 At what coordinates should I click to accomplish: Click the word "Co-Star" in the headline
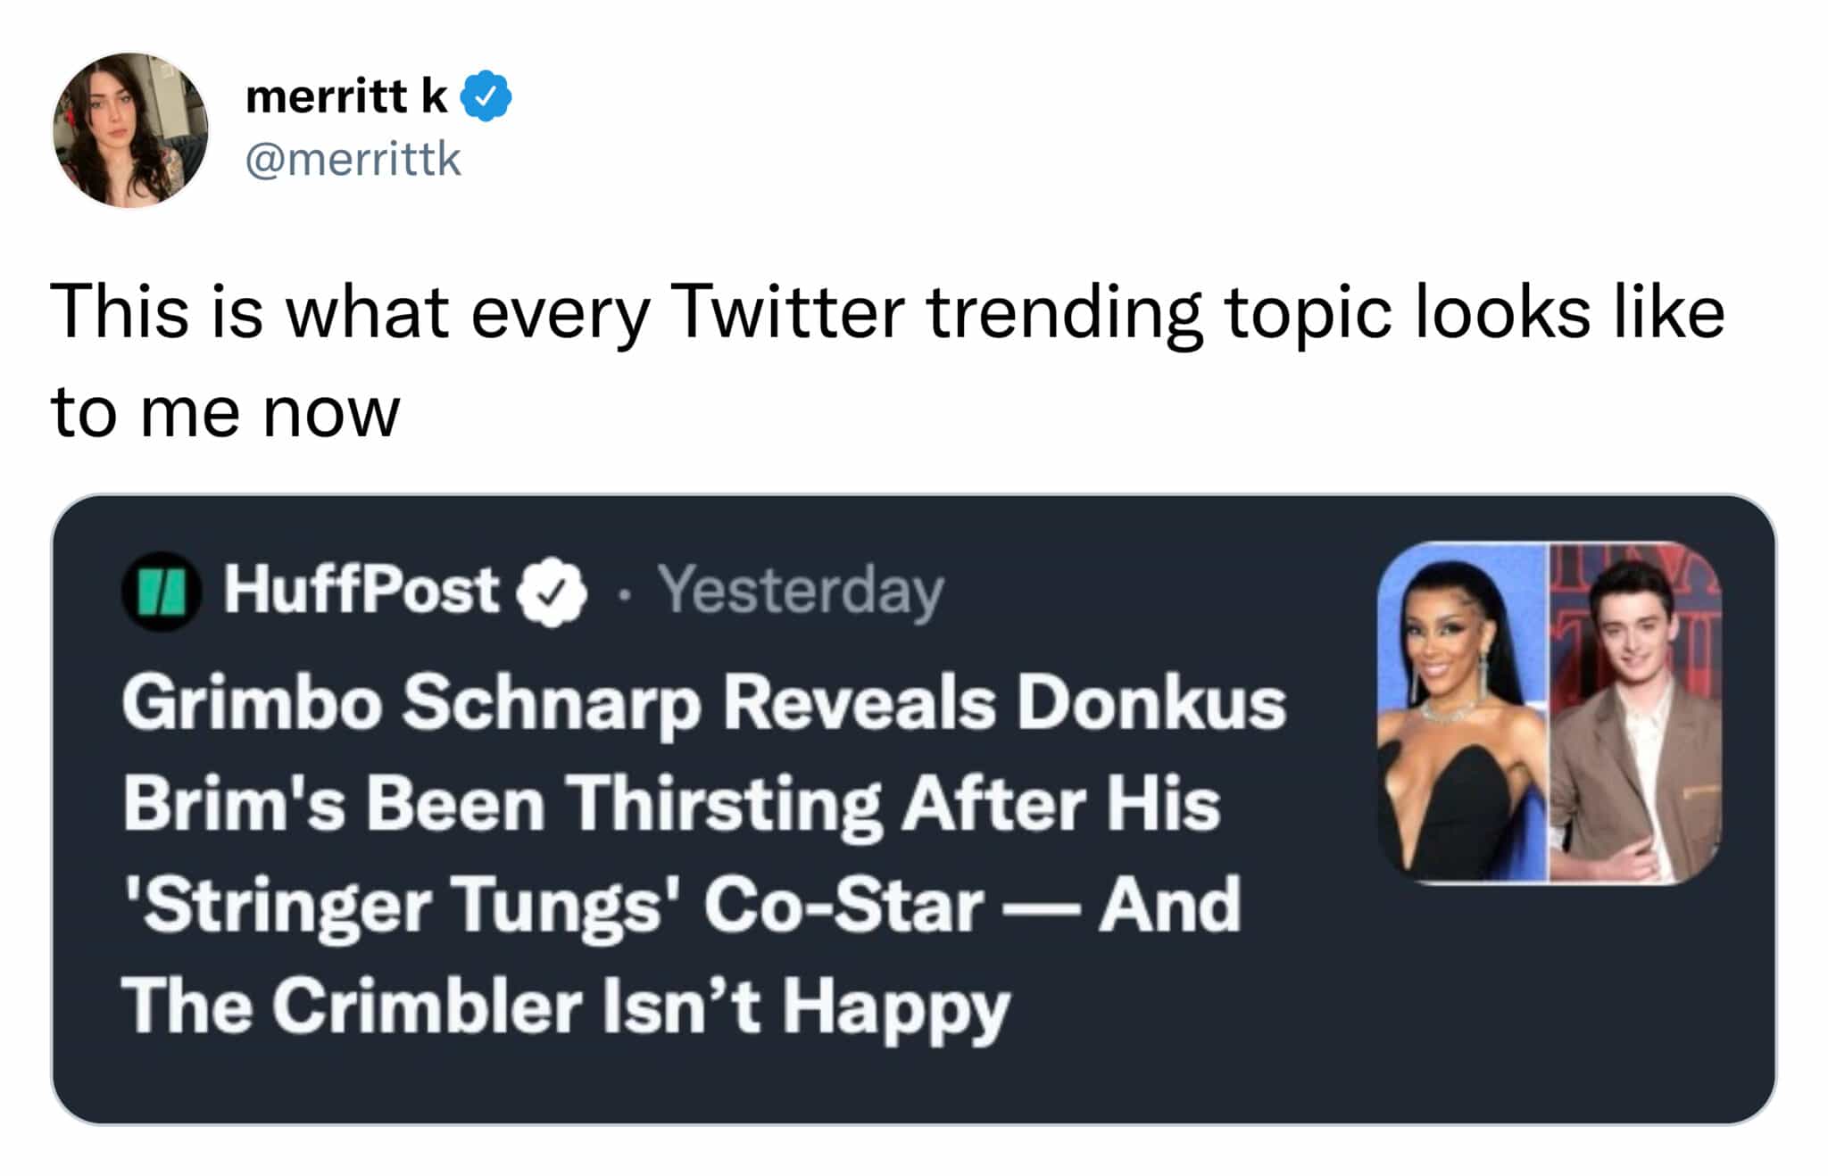coord(843,905)
